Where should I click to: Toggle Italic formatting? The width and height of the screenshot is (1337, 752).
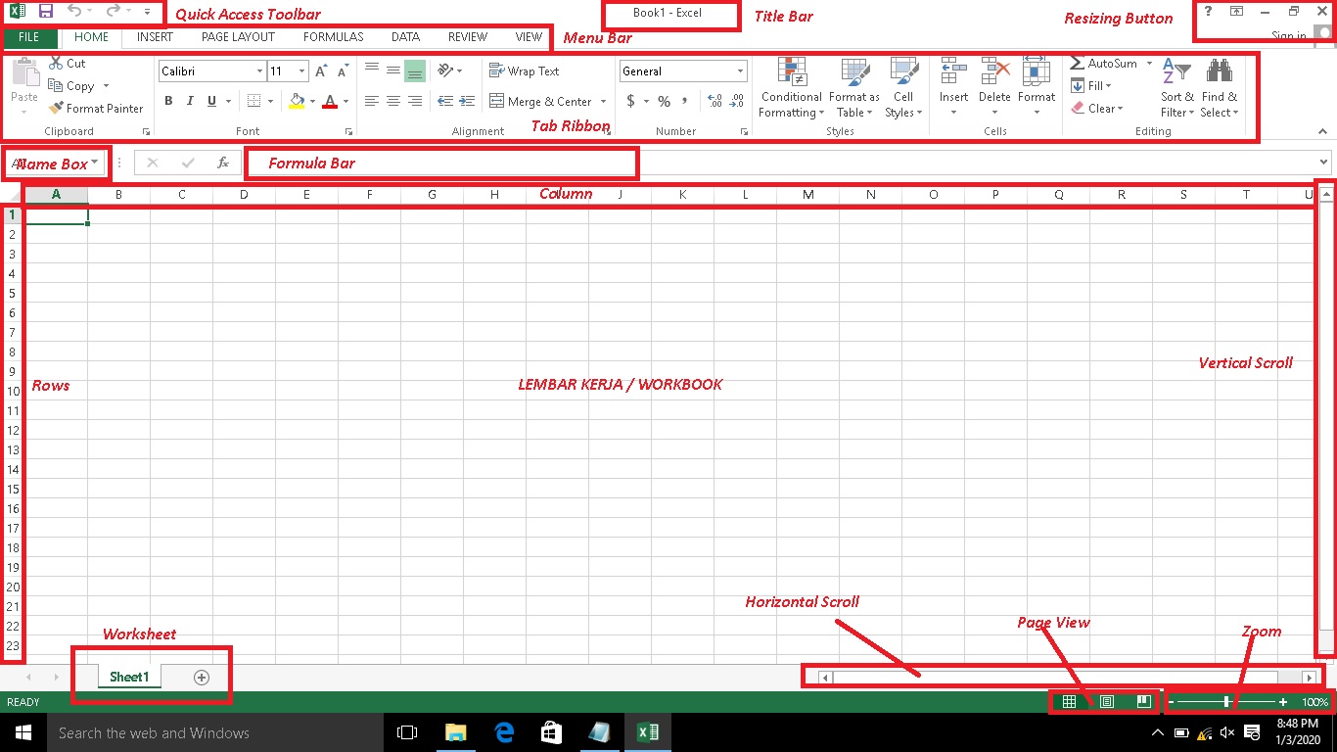[190, 101]
